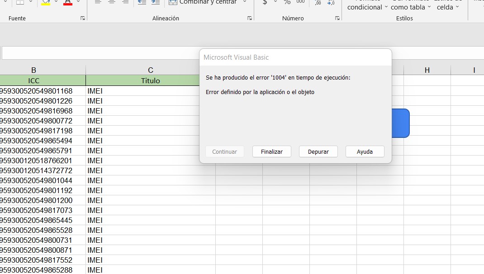Select the cell ending in 549817552
The height and width of the screenshot is (274, 484).
(x=43, y=260)
